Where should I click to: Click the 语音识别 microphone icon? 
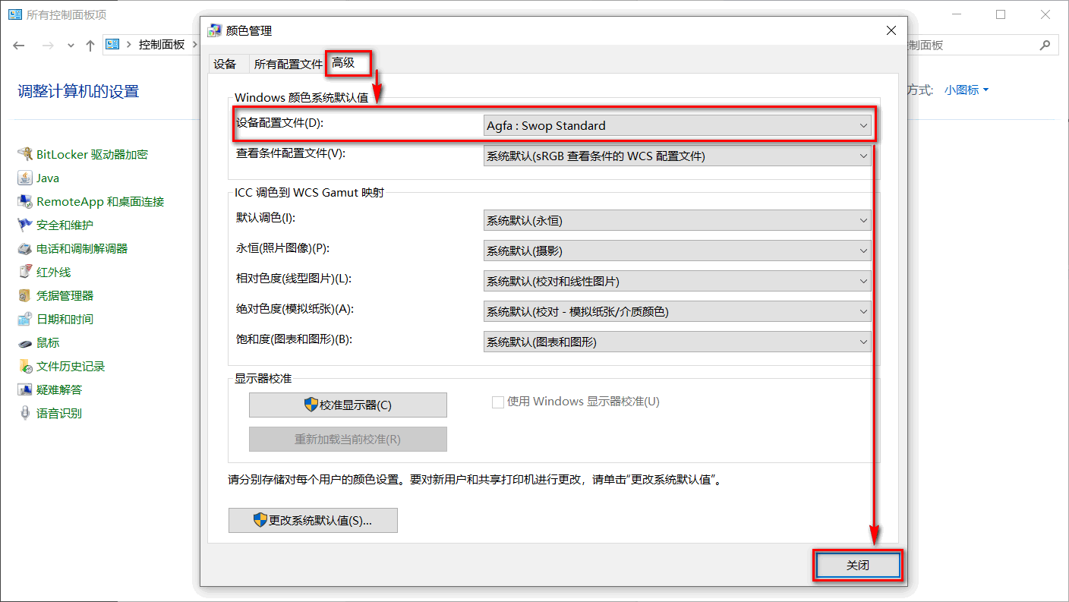[x=25, y=413]
